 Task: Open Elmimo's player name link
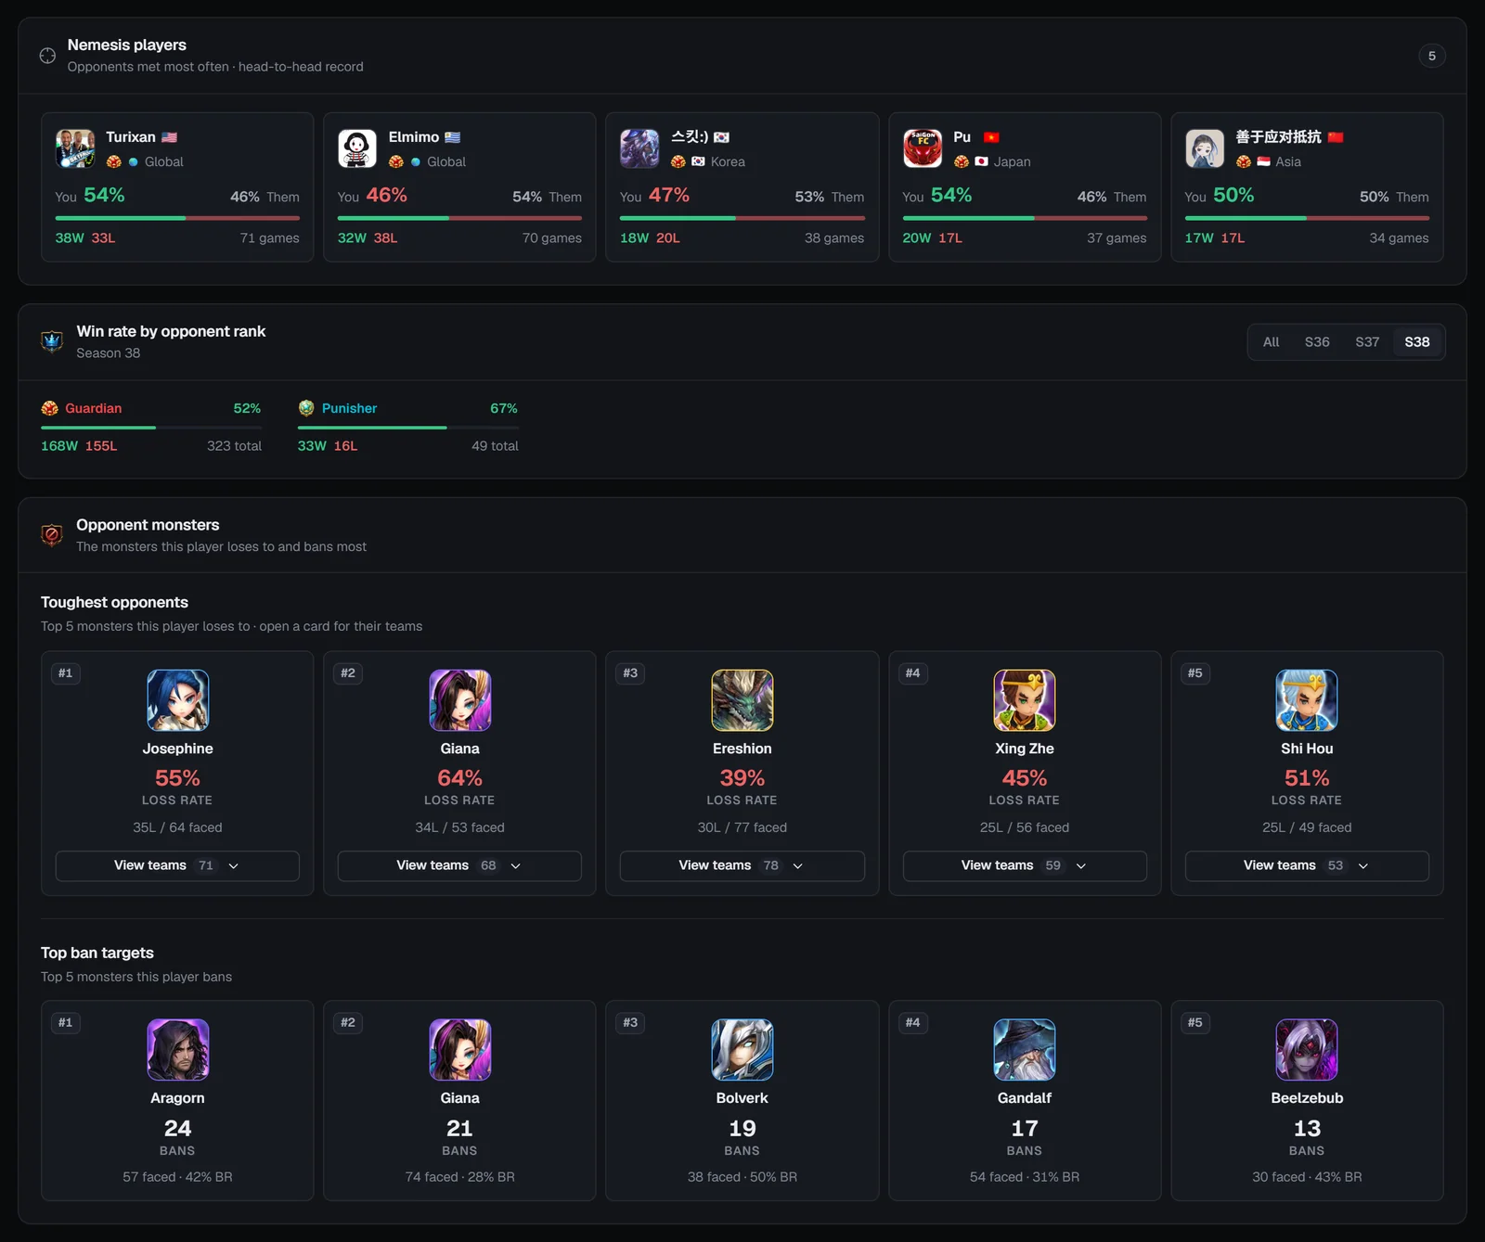(x=414, y=137)
